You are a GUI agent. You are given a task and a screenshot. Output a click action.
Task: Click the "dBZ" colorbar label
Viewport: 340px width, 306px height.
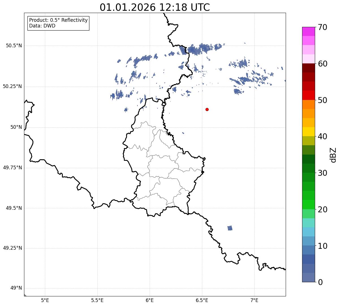click(333, 155)
